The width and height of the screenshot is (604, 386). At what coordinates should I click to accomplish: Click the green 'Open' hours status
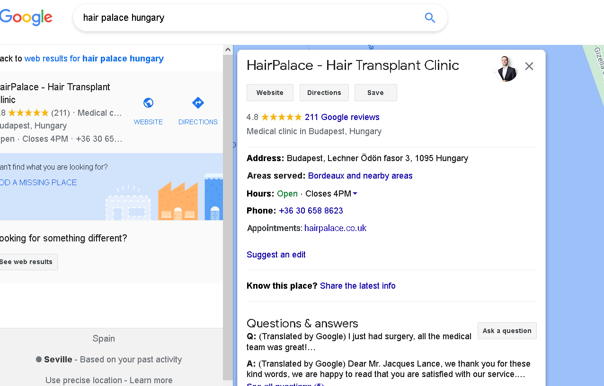287,194
